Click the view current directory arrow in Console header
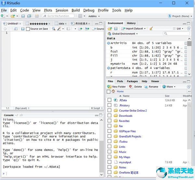This screenshot has width=195, height=180. tap(21, 115)
